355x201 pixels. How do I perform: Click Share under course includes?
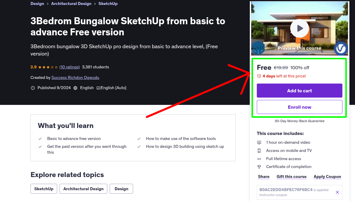264,176
